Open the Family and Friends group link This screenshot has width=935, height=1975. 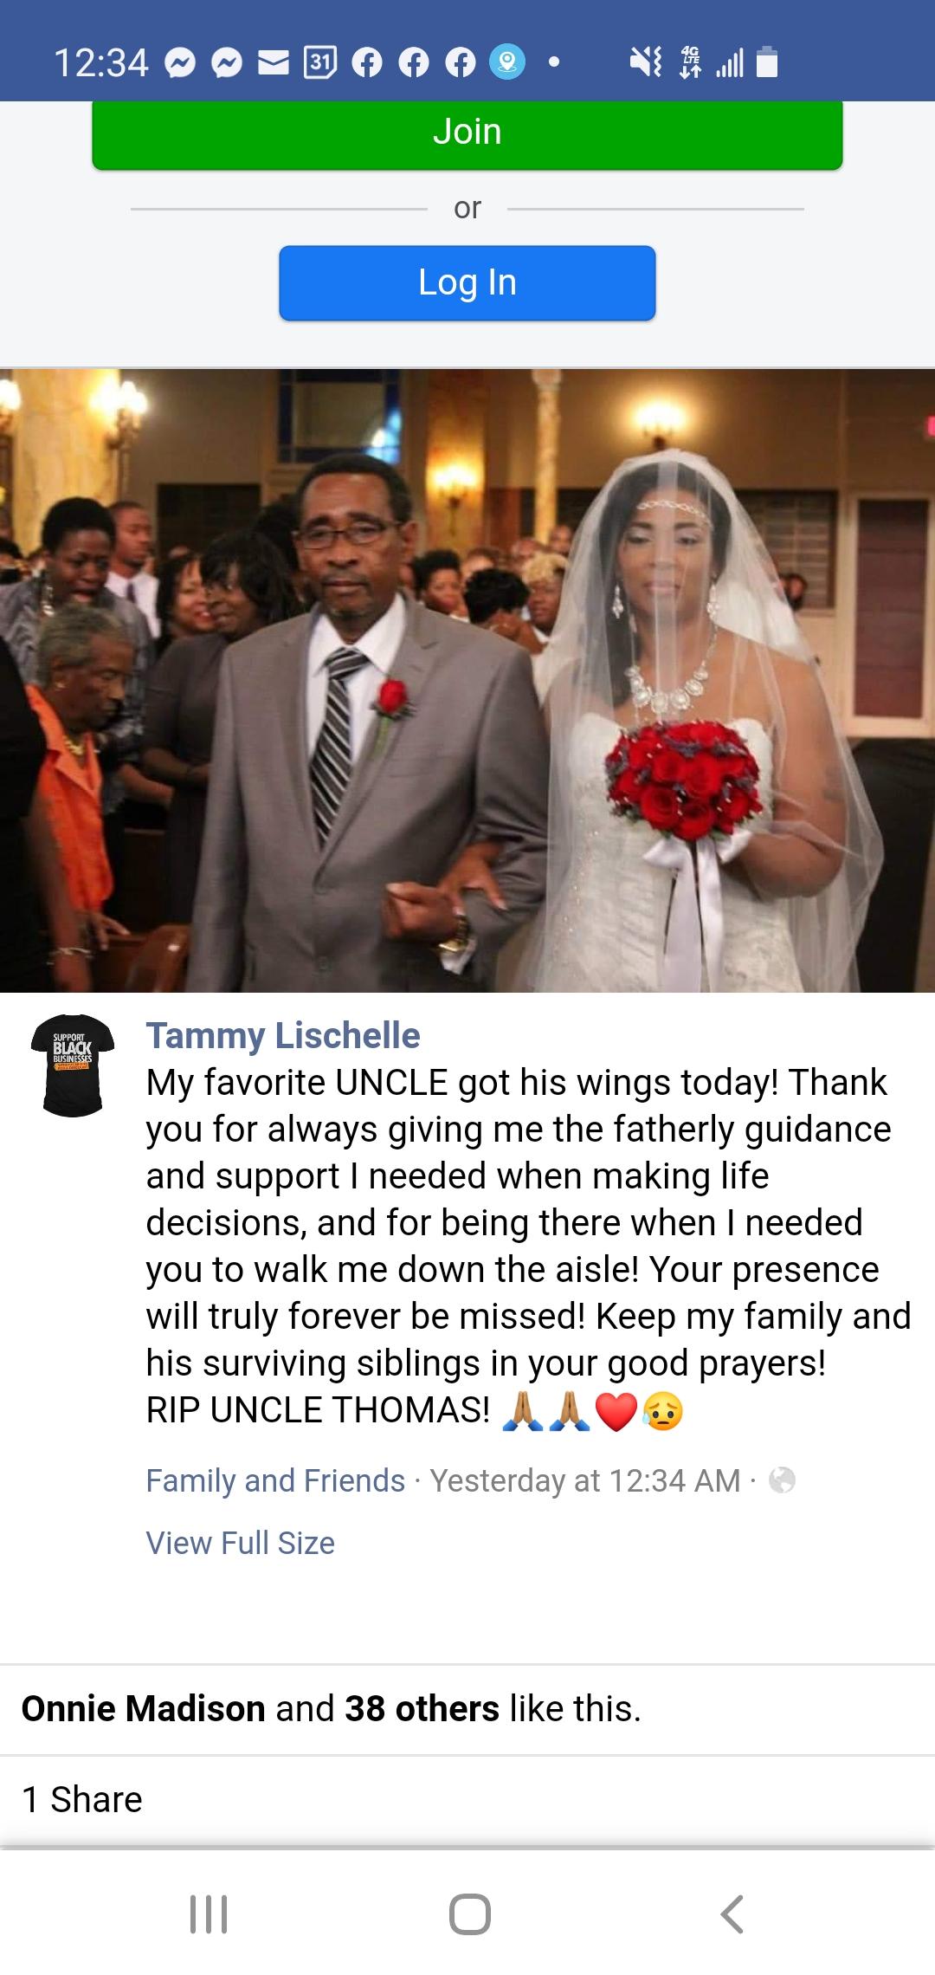point(275,1480)
